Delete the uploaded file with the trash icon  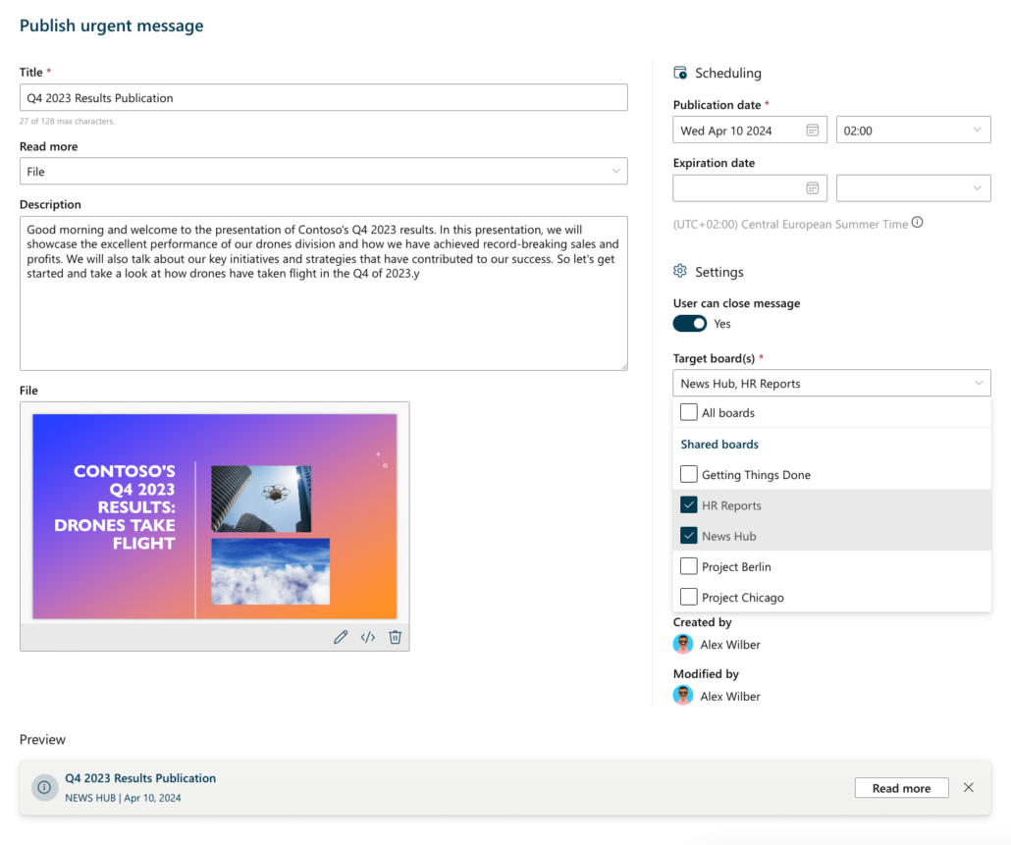point(395,637)
